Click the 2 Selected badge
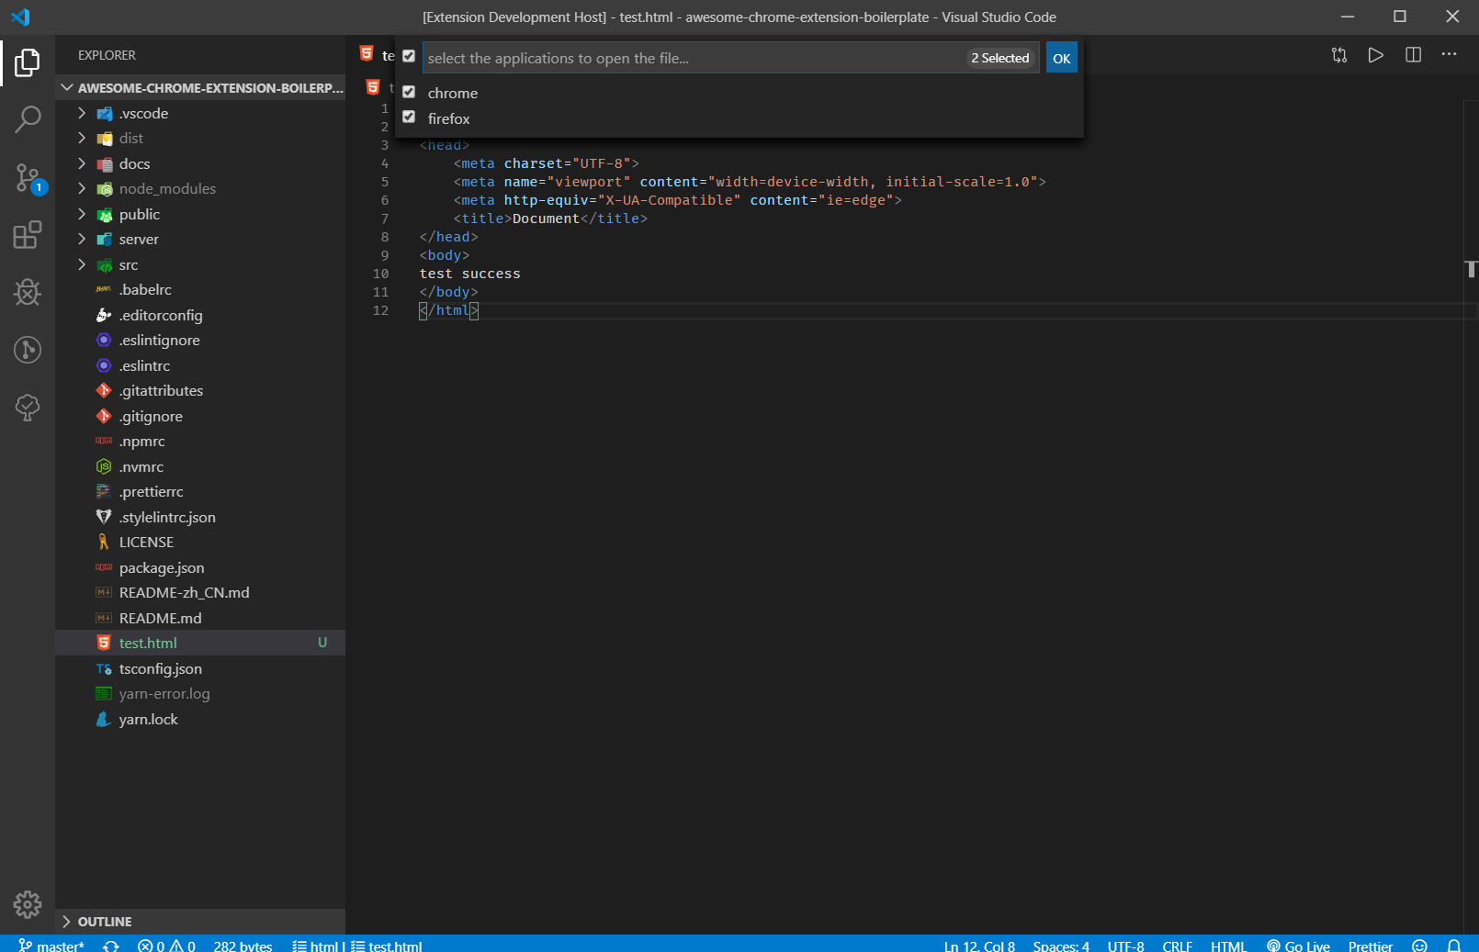This screenshot has height=952, width=1479. pos(1000,58)
